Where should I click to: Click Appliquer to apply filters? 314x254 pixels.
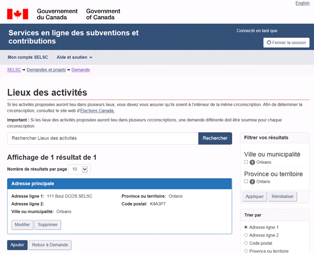254,197
